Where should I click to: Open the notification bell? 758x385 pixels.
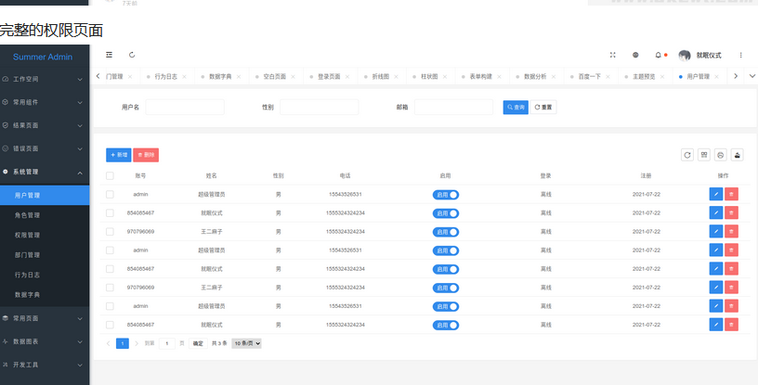659,56
